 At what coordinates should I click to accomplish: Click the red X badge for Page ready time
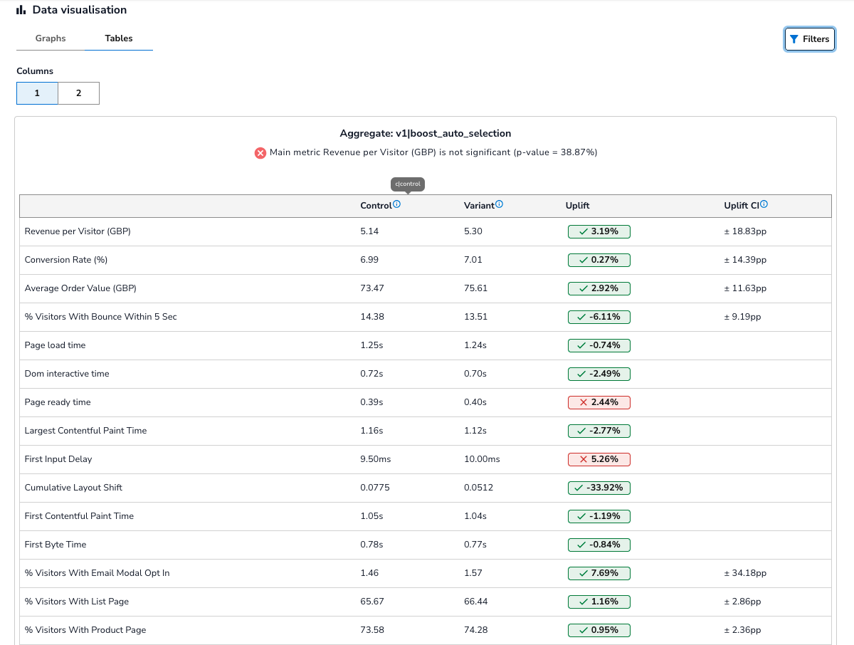[599, 402]
